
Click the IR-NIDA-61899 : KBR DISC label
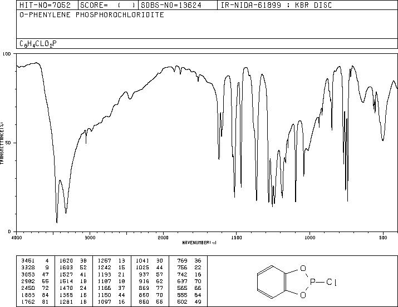[276, 5]
